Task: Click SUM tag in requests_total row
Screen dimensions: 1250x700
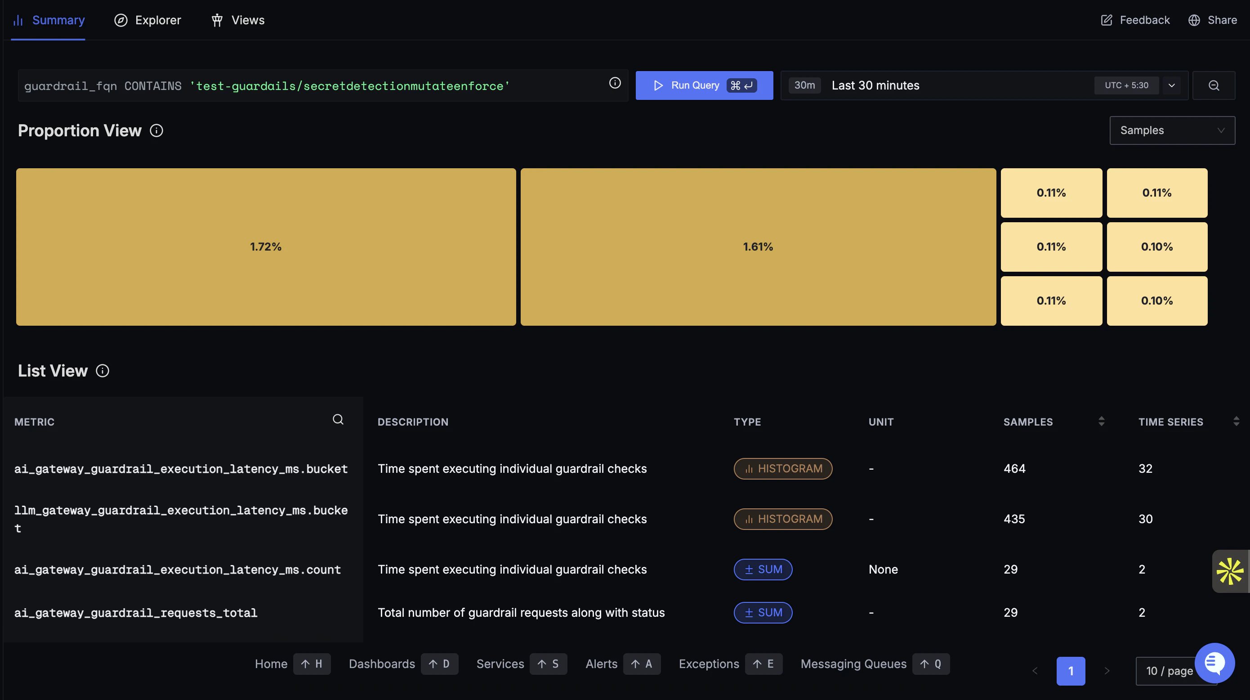Action: (763, 613)
